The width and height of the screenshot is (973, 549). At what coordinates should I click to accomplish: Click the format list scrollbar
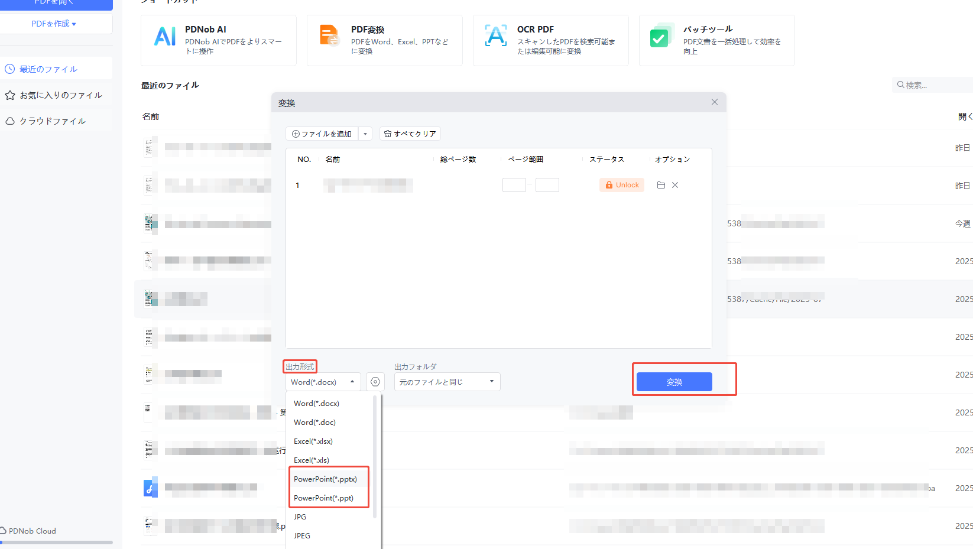tap(375, 457)
